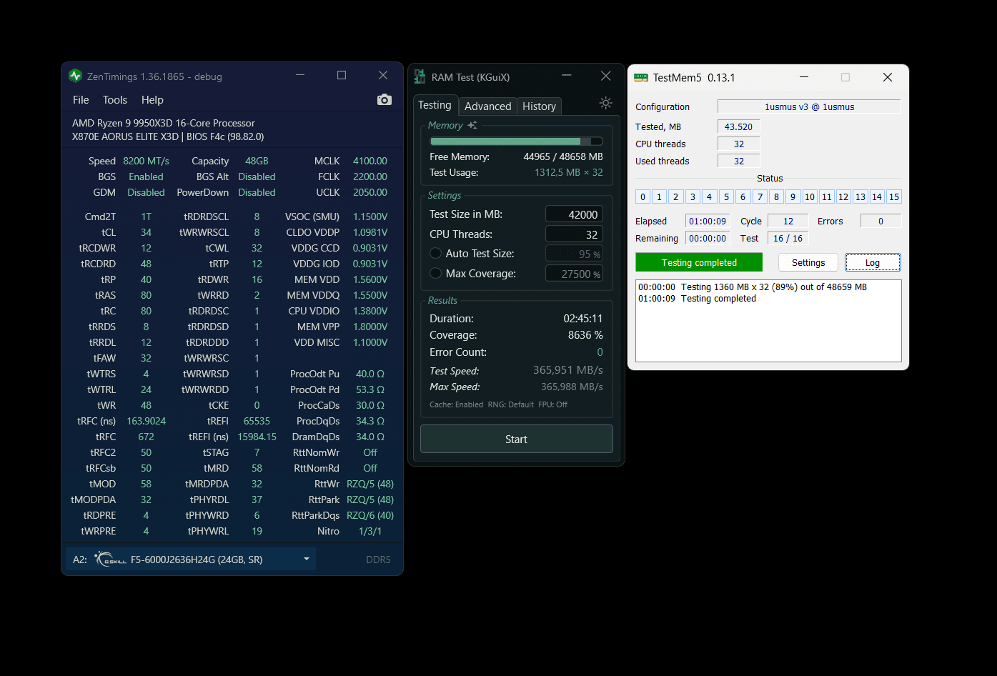Click the GDM Disabled value

146,192
